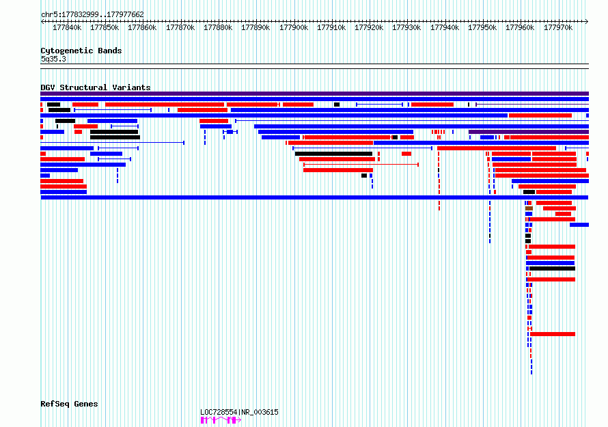Click the Cytogenetic Bands track title
The width and height of the screenshot is (608, 427).
(81, 51)
